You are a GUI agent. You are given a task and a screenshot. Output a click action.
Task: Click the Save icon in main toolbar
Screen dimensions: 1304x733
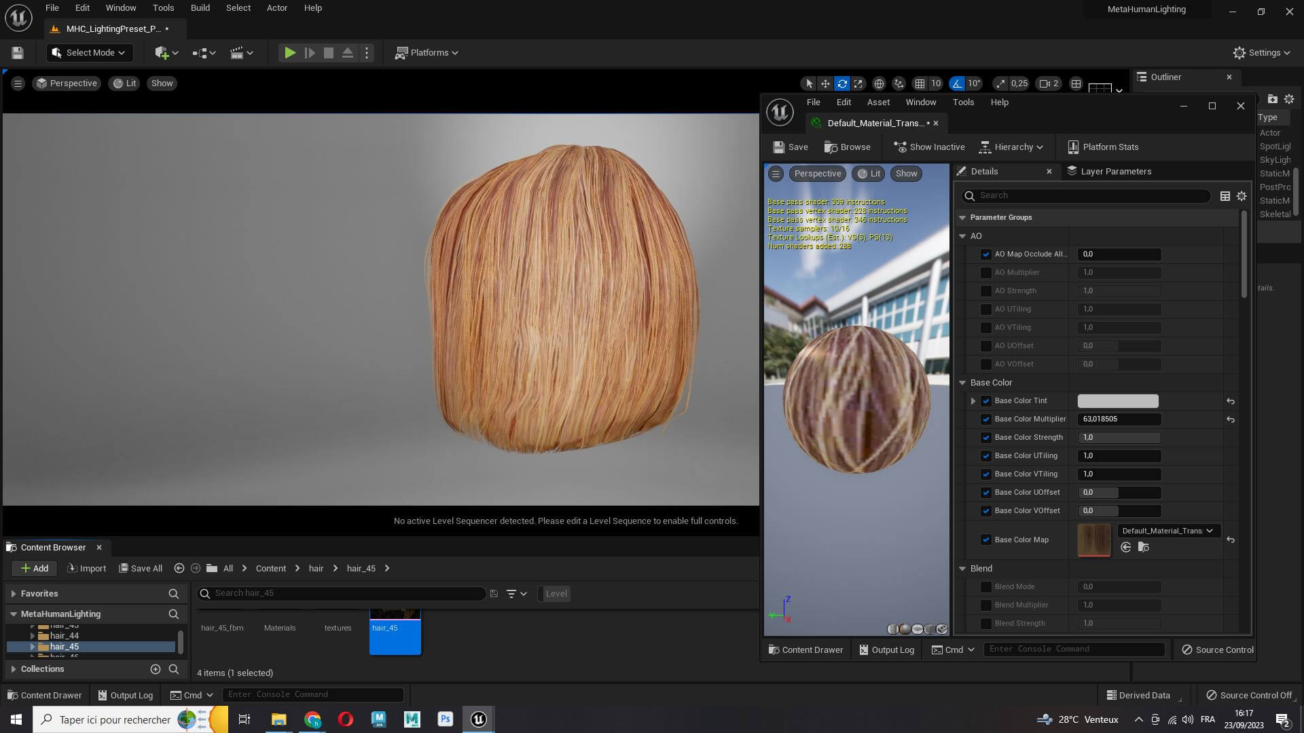18,53
